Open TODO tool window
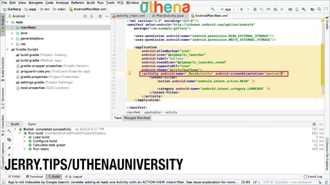The width and height of the screenshot is (330, 185). (14, 177)
